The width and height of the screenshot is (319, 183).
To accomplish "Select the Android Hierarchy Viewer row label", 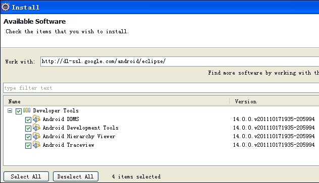I will coord(79,136).
